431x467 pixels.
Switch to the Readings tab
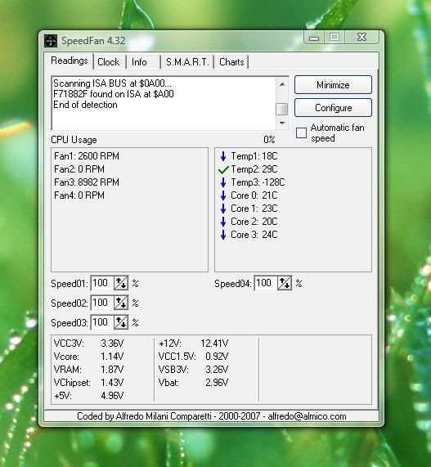point(69,61)
